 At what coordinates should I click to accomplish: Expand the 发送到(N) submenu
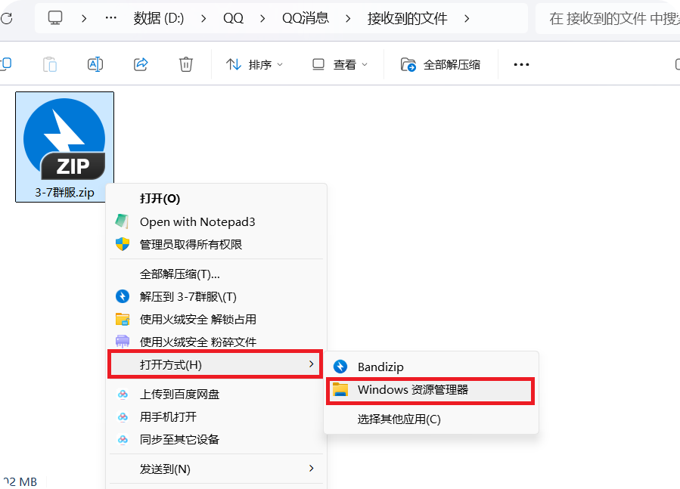pos(216,469)
